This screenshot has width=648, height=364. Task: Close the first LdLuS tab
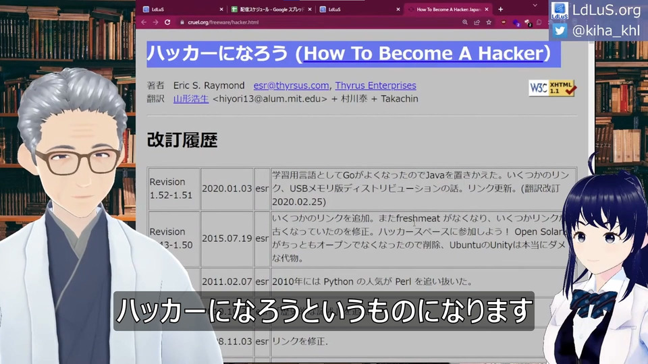[221, 9]
